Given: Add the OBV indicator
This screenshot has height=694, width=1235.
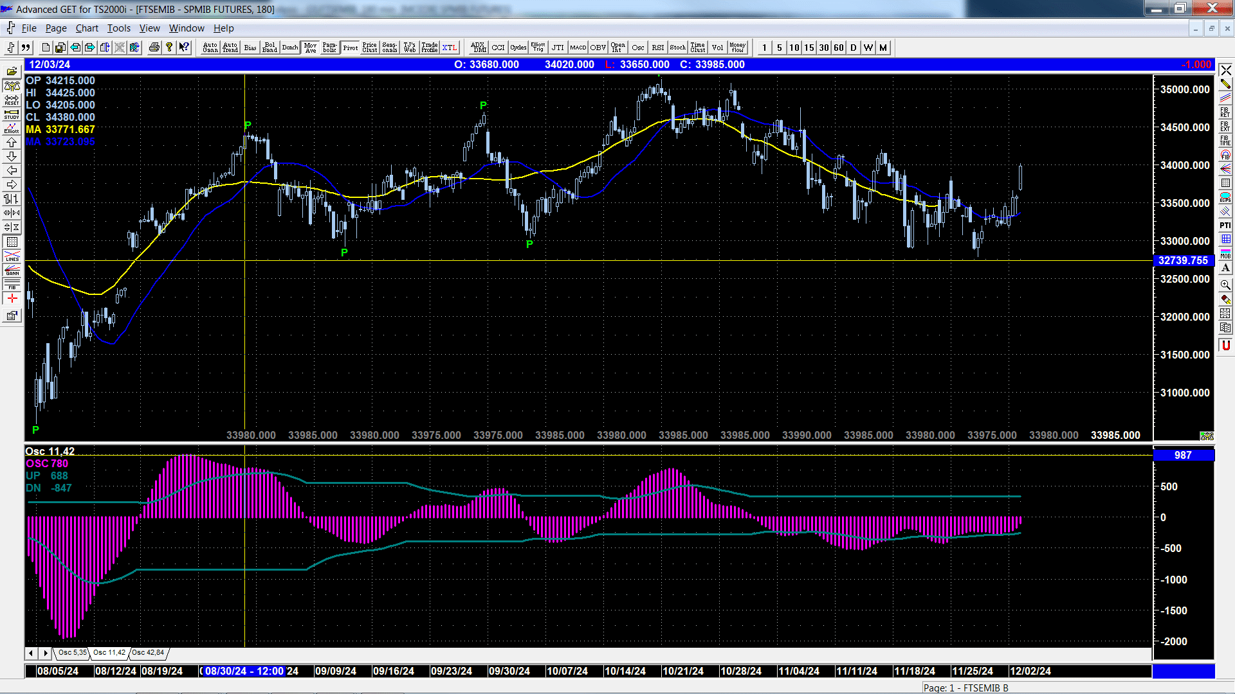Looking at the screenshot, I should coord(598,48).
